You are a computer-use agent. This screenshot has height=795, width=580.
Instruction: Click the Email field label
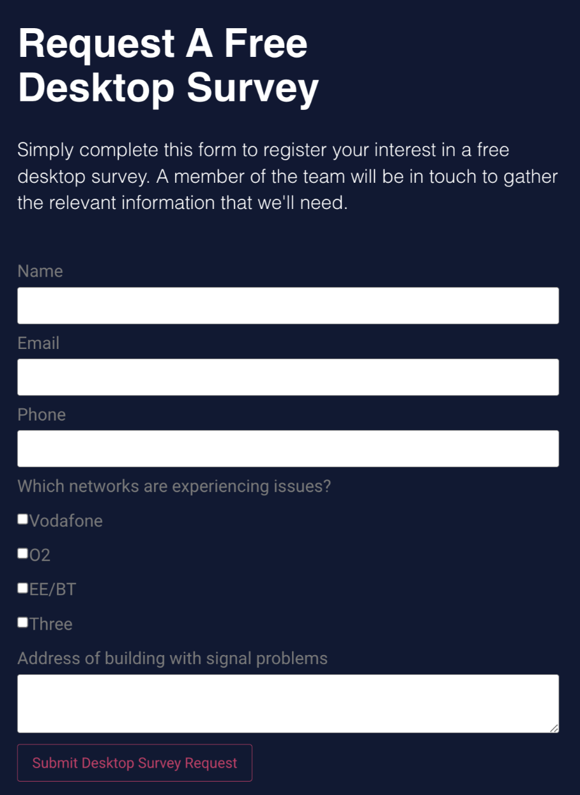pyautogui.click(x=38, y=343)
